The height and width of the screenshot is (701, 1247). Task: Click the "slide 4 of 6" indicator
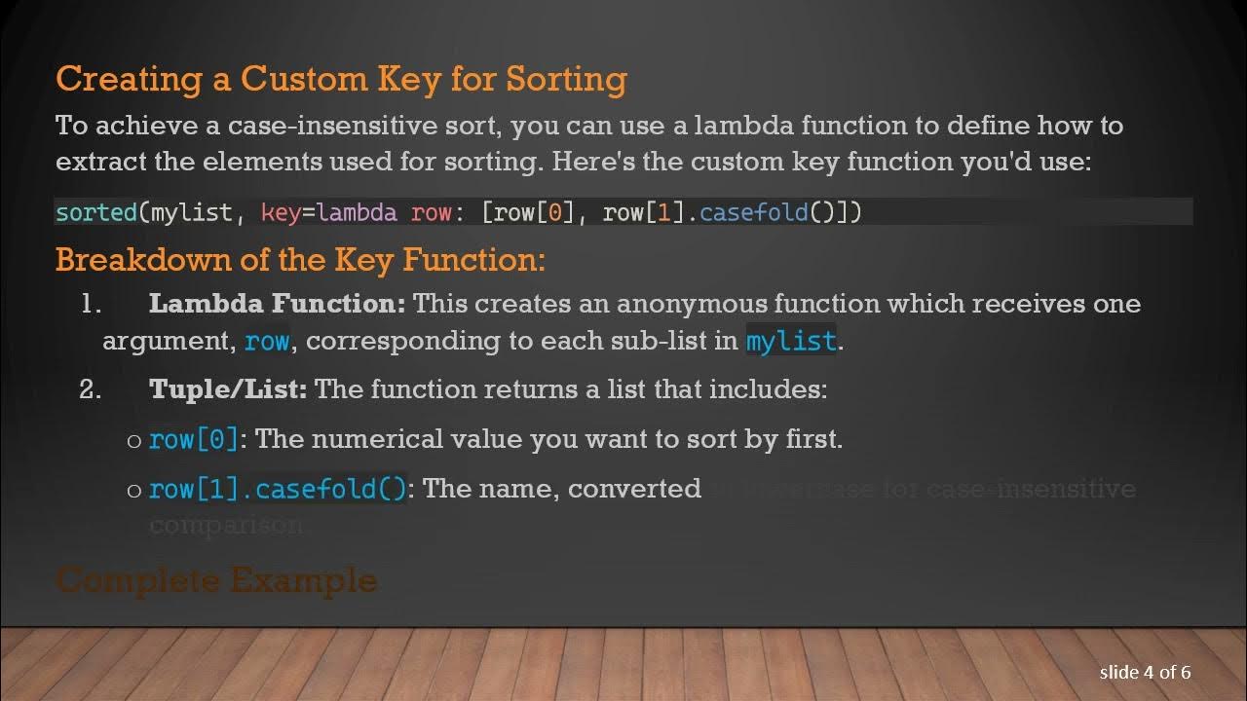pyautogui.click(x=1145, y=672)
